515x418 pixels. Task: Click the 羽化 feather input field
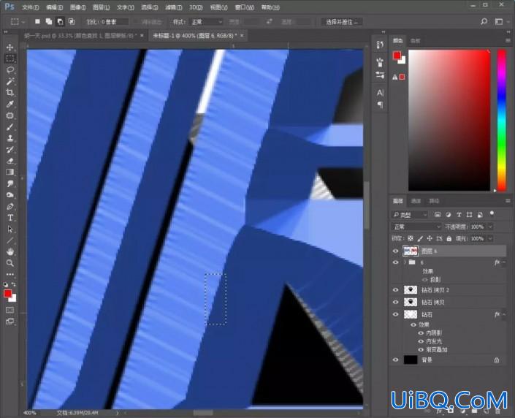click(x=114, y=22)
